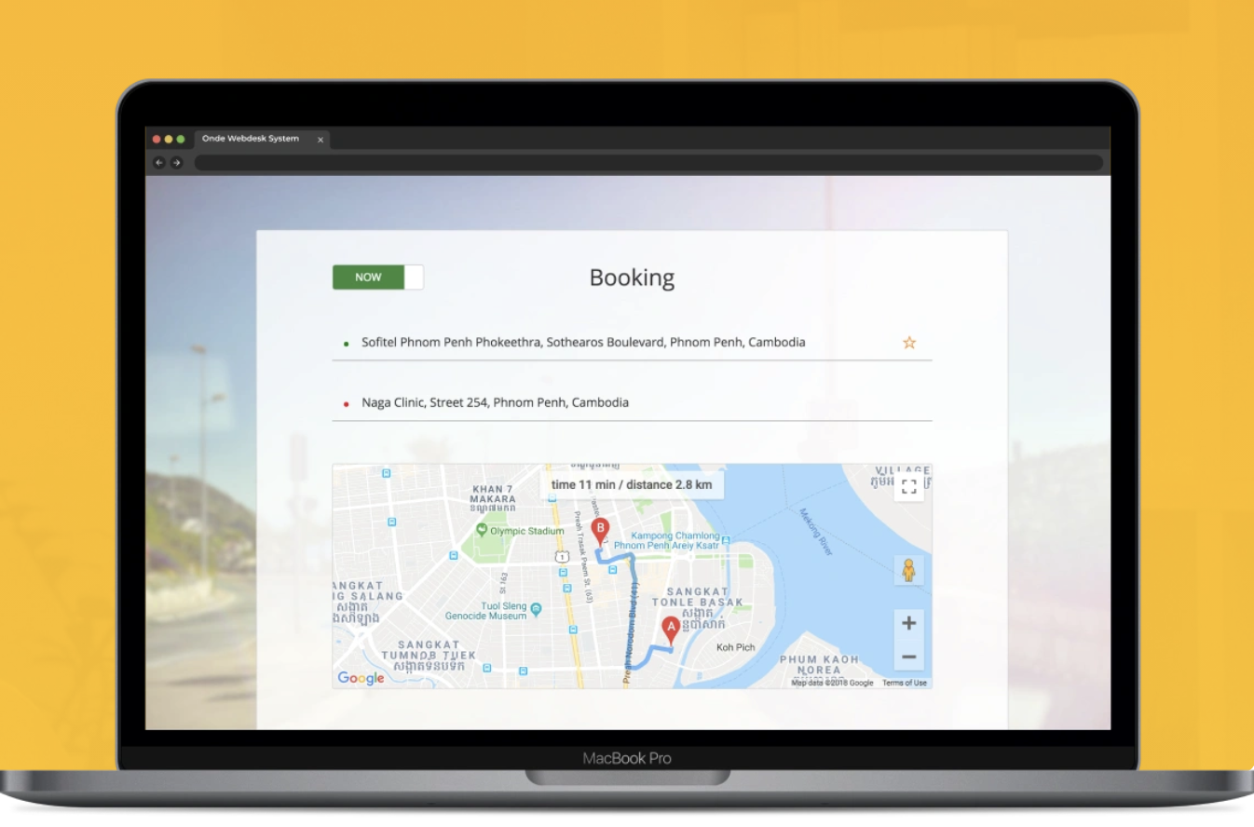Viewport: 1254px width, 827px height.
Task: Edit the Naga Clinic destination address field
Action: click(x=632, y=403)
